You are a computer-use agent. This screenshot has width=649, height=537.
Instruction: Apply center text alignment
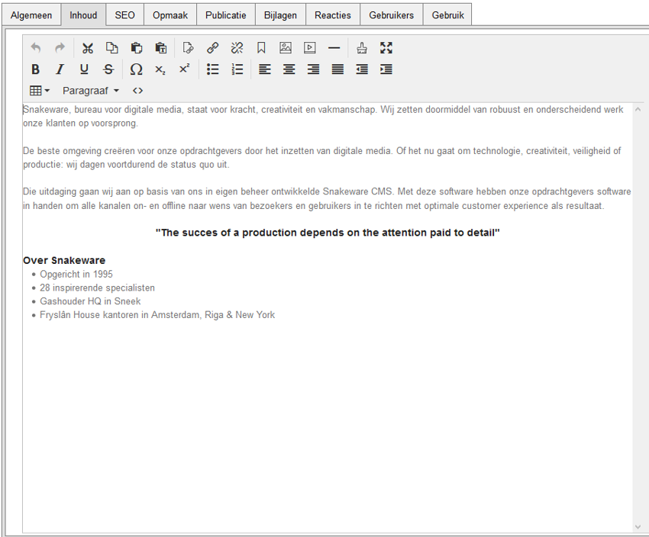click(x=289, y=69)
